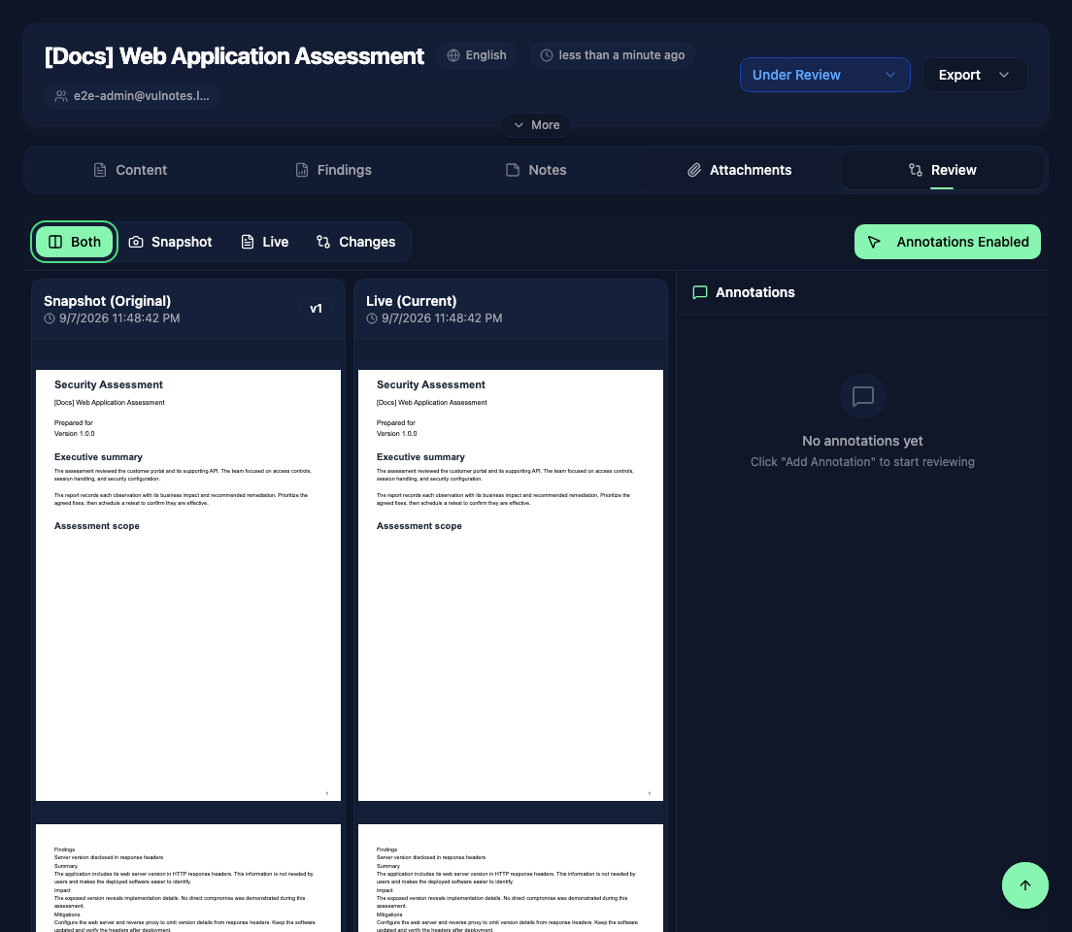The image size is (1072, 932).
Task: Click the 'Click "Add Annotation" to start reviewing' hint
Action: (862, 462)
